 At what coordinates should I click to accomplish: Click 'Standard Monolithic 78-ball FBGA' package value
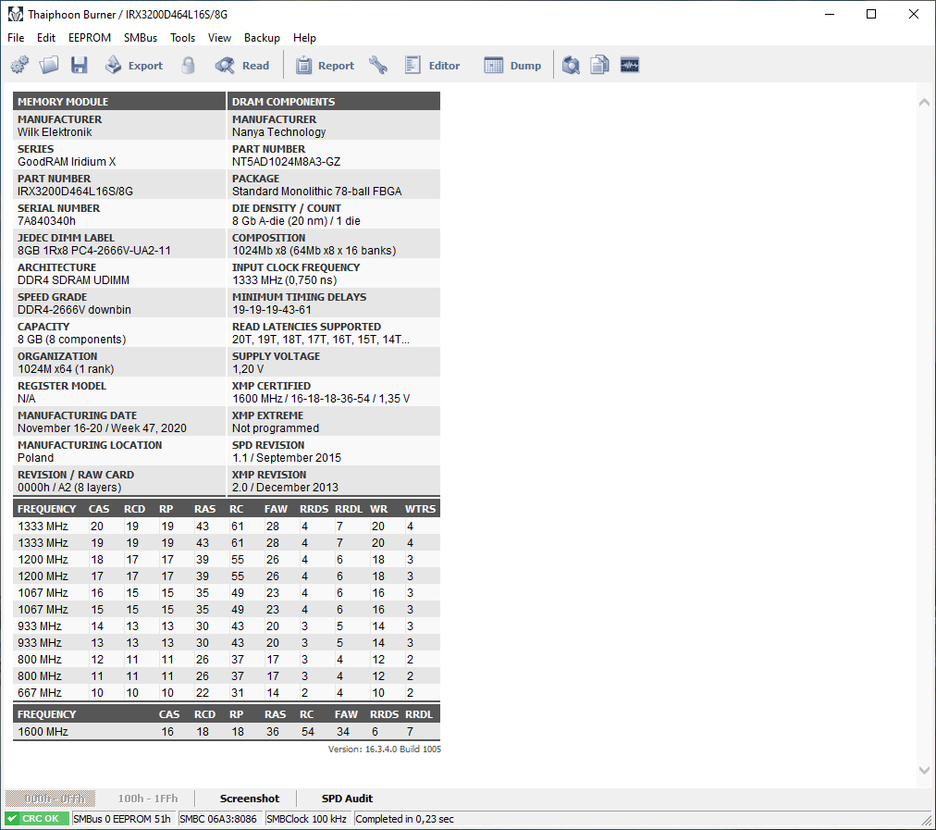(x=316, y=192)
